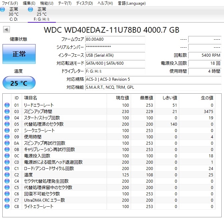The width and height of the screenshot is (224, 220).
Task: Click the status icon for ID C2 温度
Action: click(x=7, y=175)
